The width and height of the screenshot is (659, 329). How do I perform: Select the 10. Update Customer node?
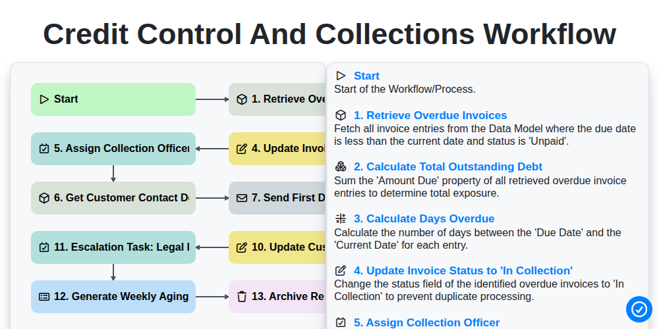click(277, 247)
